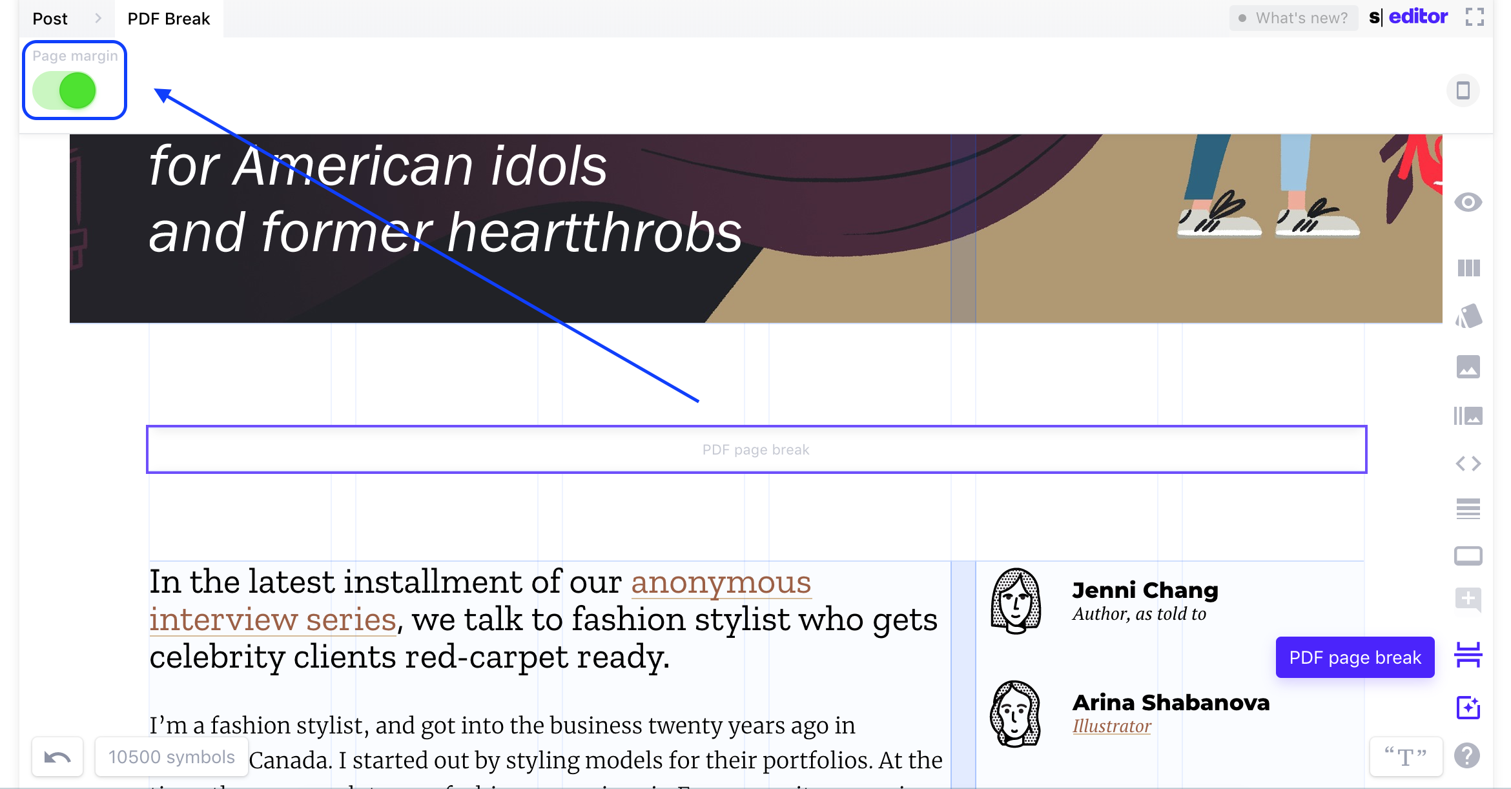1511x789 pixels.
Task: Click the undo arrow button
Action: pos(57,757)
